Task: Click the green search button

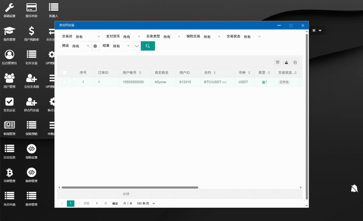Action: pos(148,46)
